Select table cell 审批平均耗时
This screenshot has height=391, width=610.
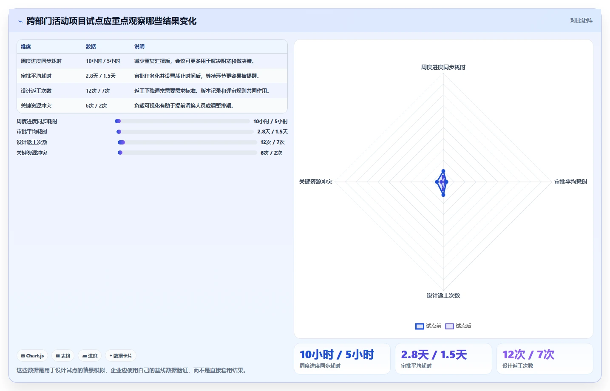[36, 76]
